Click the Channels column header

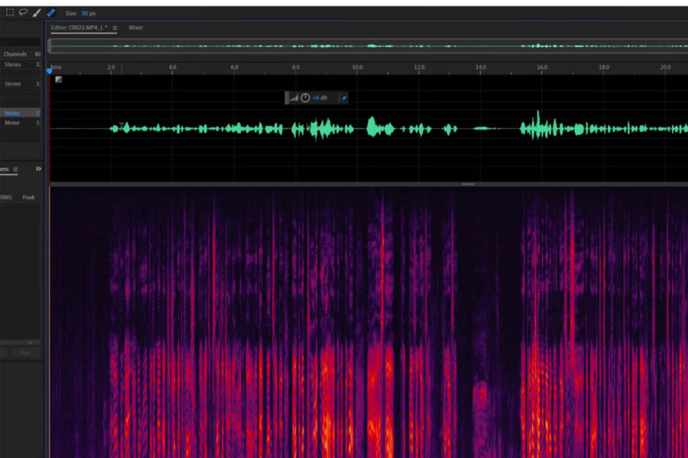coord(15,54)
